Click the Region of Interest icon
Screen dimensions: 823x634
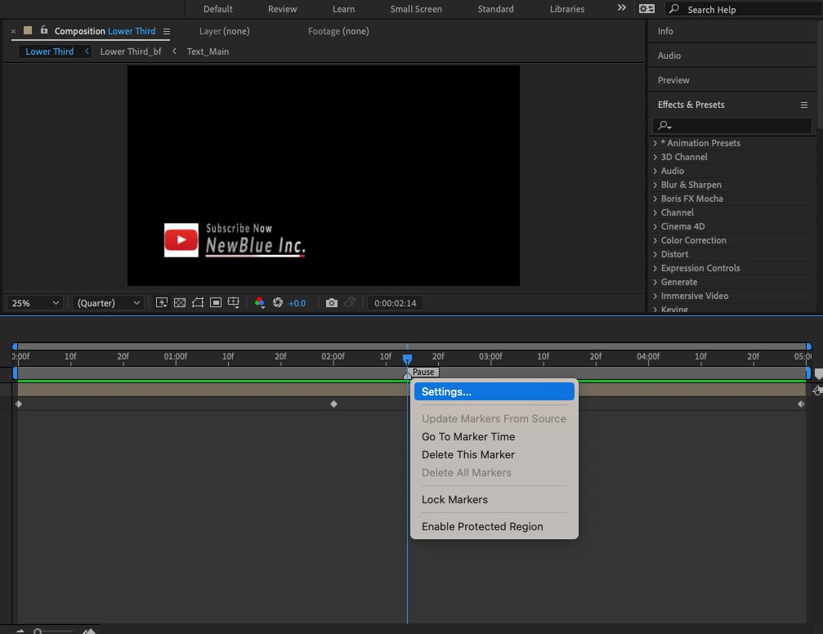(x=216, y=303)
